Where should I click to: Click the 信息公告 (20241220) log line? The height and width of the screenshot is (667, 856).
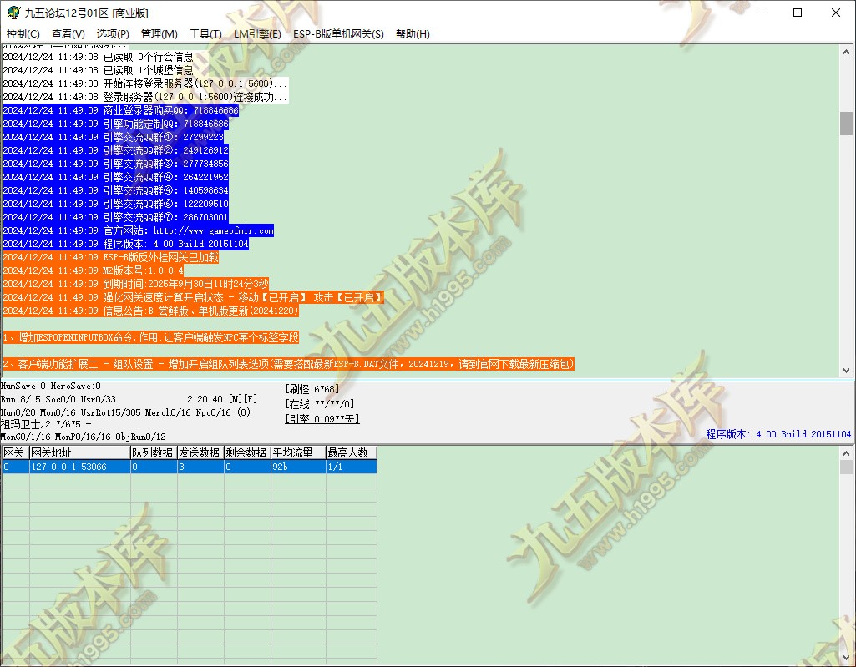[x=150, y=311]
